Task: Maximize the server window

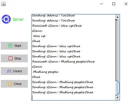Action: (x=114, y=4)
